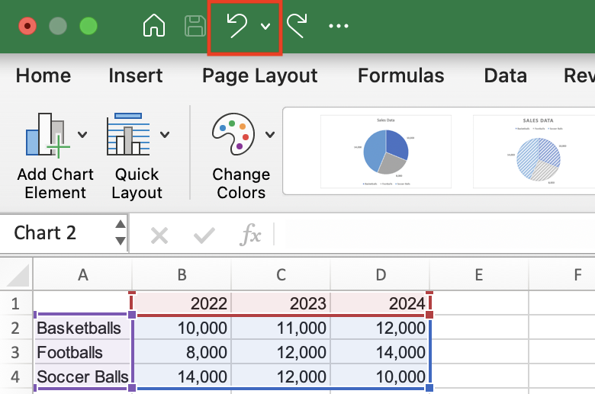Viewport: 595px width, 394px height.
Task: Click the Quick Layout icon
Action: click(x=128, y=134)
